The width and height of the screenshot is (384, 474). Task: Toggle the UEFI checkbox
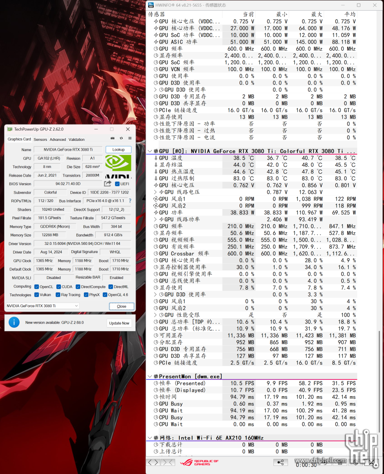117,184
